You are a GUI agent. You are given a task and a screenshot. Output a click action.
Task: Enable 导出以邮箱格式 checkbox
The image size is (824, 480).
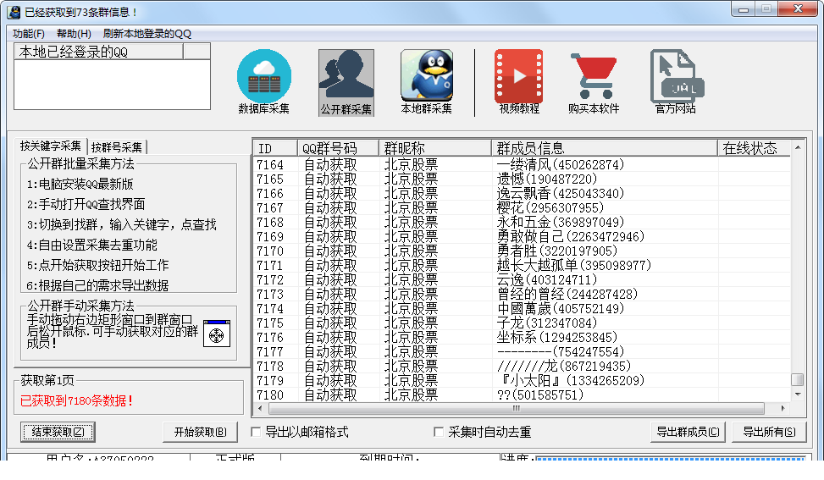tap(257, 432)
